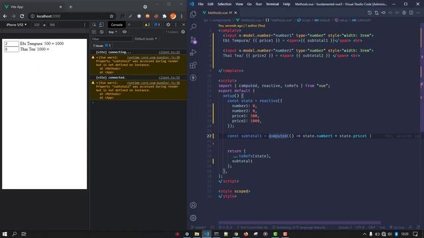424x238 pixels.
Task: Show more DevTools tabs chevron
Action: (129, 24)
